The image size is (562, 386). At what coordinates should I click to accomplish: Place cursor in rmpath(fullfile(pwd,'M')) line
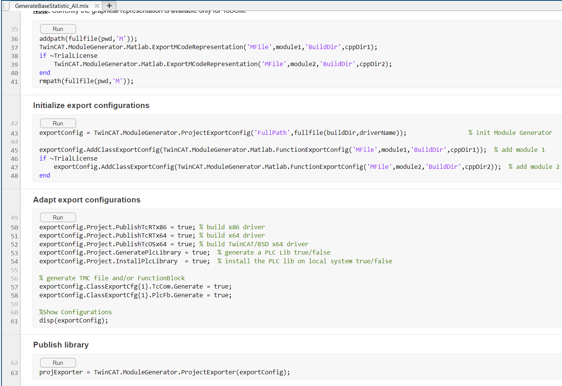coord(86,81)
